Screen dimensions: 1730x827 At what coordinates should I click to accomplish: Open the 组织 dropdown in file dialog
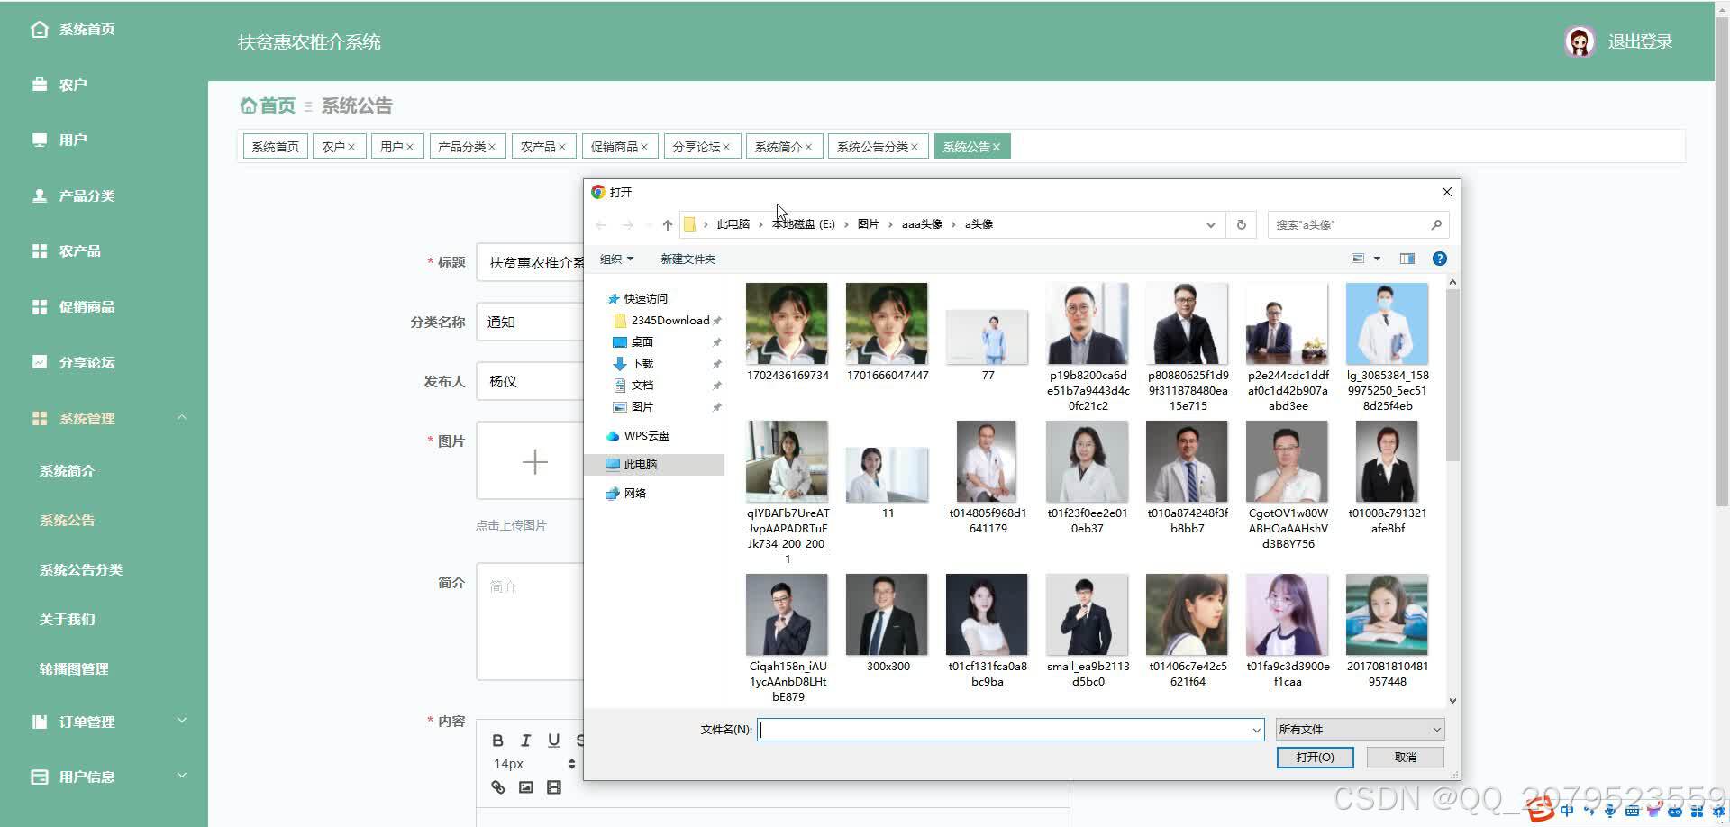[x=616, y=259]
